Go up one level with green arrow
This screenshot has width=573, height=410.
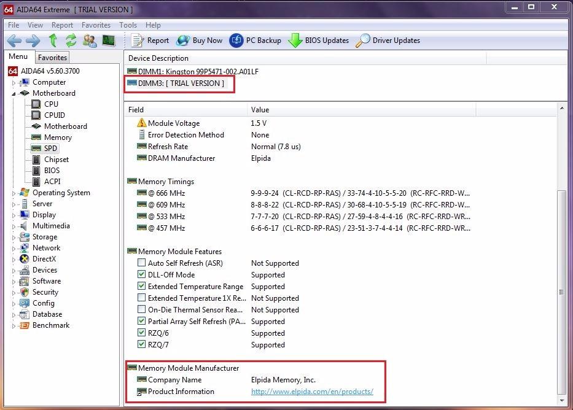pyautogui.click(x=53, y=41)
